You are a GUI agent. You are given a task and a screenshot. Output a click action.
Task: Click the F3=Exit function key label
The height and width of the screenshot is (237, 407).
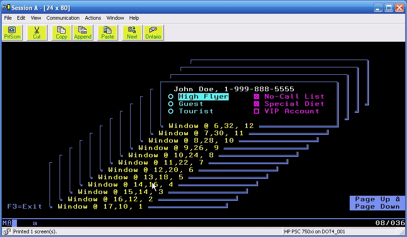coord(25,207)
